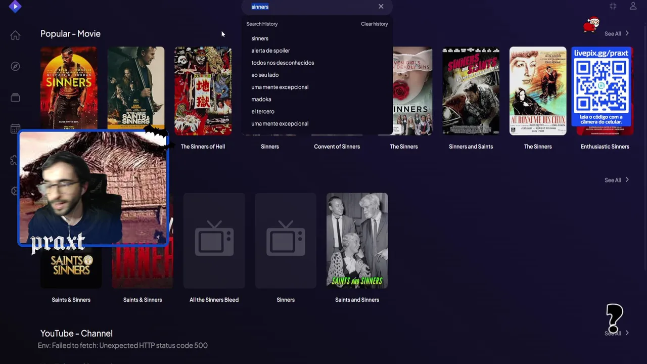Image resolution: width=647 pixels, height=364 pixels.
Task: Click 'The Sinners of Hell' title text
Action: click(x=203, y=147)
